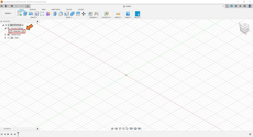Click the ViewCube in the corner
The image size is (253, 137).
tap(245, 28)
